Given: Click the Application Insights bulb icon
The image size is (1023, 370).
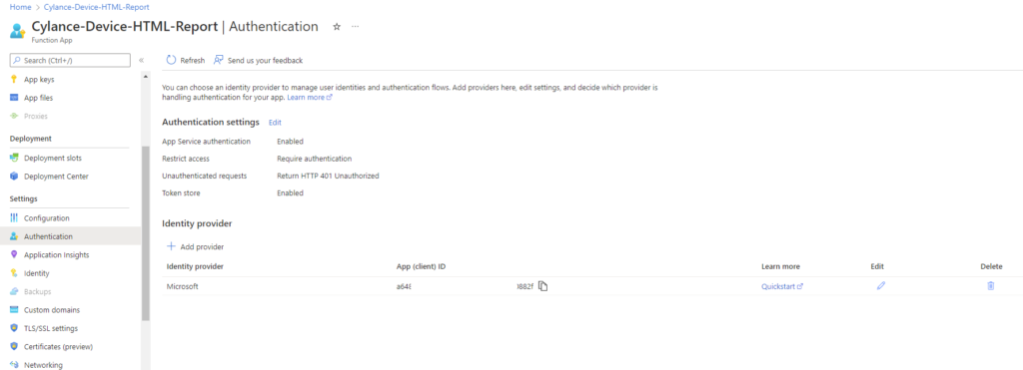Looking at the screenshot, I should (14, 254).
